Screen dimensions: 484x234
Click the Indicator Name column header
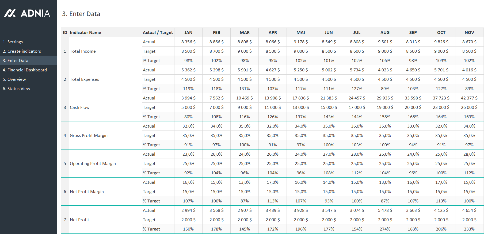[85, 33]
